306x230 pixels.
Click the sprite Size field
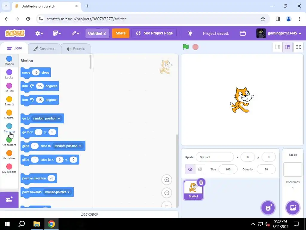[x=228, y=170]
